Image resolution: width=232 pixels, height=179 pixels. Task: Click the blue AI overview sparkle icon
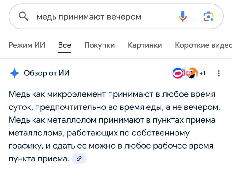coord(14,73)
